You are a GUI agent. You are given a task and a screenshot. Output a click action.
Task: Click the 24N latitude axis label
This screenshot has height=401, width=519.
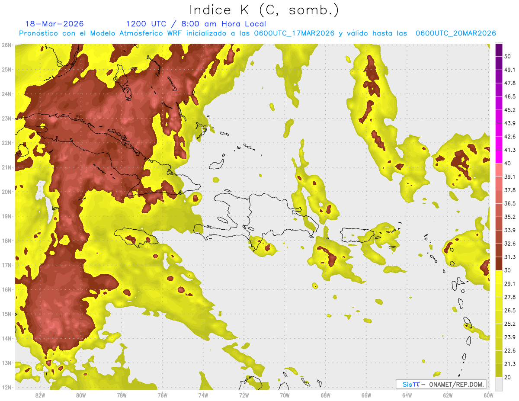coord(6,94)
